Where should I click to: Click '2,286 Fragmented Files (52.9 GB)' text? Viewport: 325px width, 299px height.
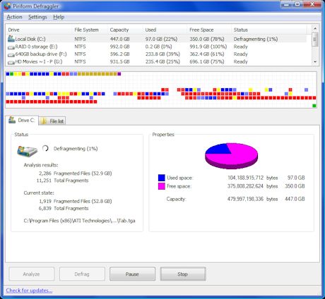click(76, 173)
